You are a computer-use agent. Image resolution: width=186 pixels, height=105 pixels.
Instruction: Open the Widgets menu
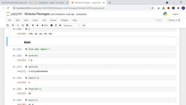click(x=65, y=20)
